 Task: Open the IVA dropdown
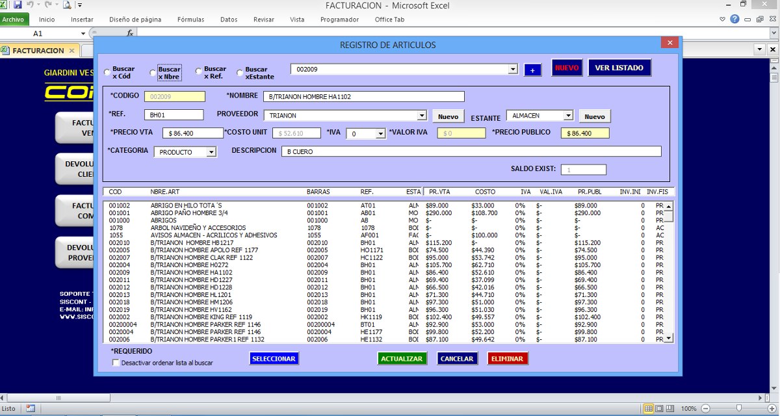point(381,133)
